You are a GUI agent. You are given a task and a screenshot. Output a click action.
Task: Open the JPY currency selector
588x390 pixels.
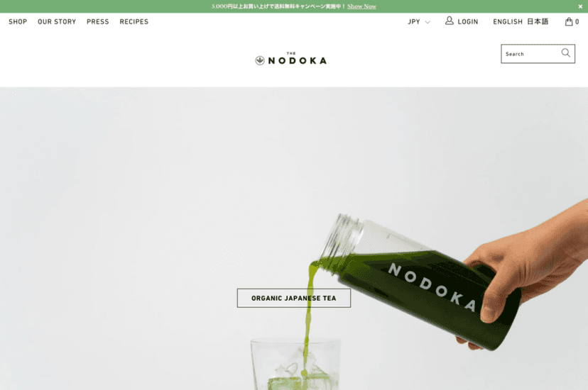pyautogui.click(x=419, y=22)
